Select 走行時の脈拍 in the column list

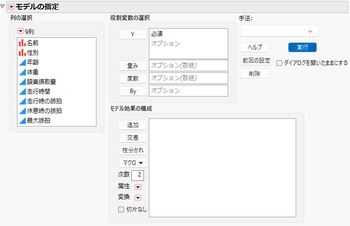pyautogui.click(x=44, y=101)
